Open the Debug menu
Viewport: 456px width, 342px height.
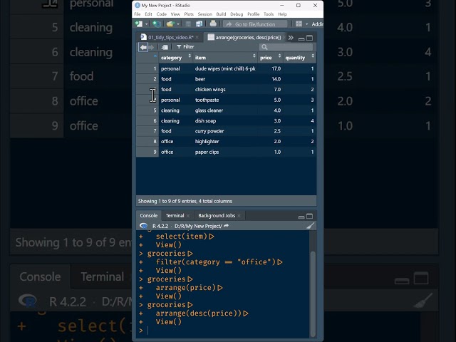[237, 14]
